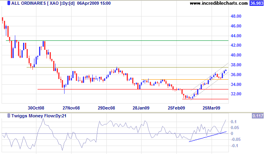Viewport: 264px width, 155px height.
Task: Select the red support line at 33.00
Action: [x=133, y=89]
